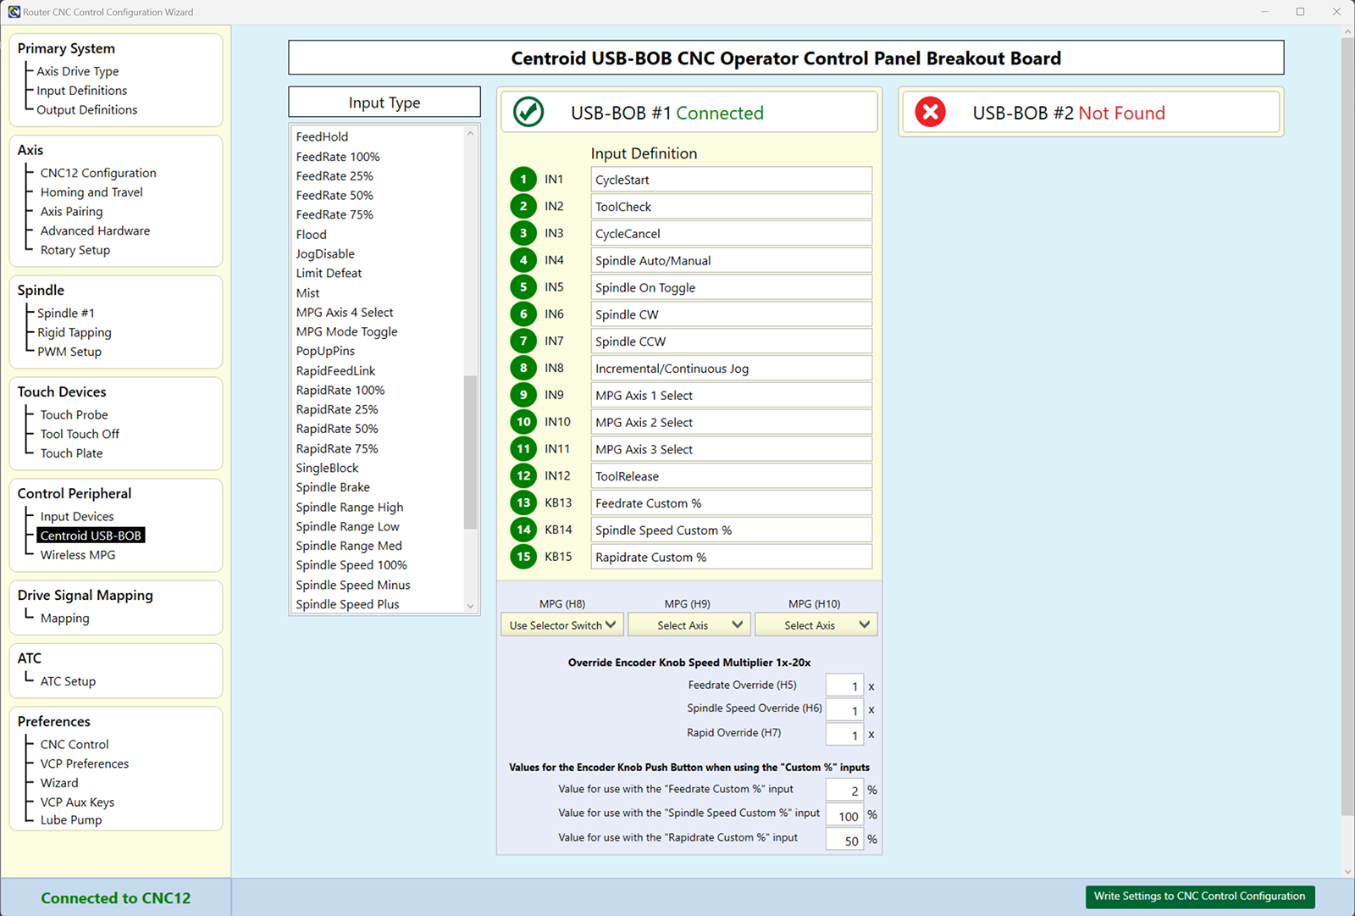The width and height of the screenshot is (1355, 916).
Task: Click the green number 15 circle for KB15
Action: pos(523,557)
